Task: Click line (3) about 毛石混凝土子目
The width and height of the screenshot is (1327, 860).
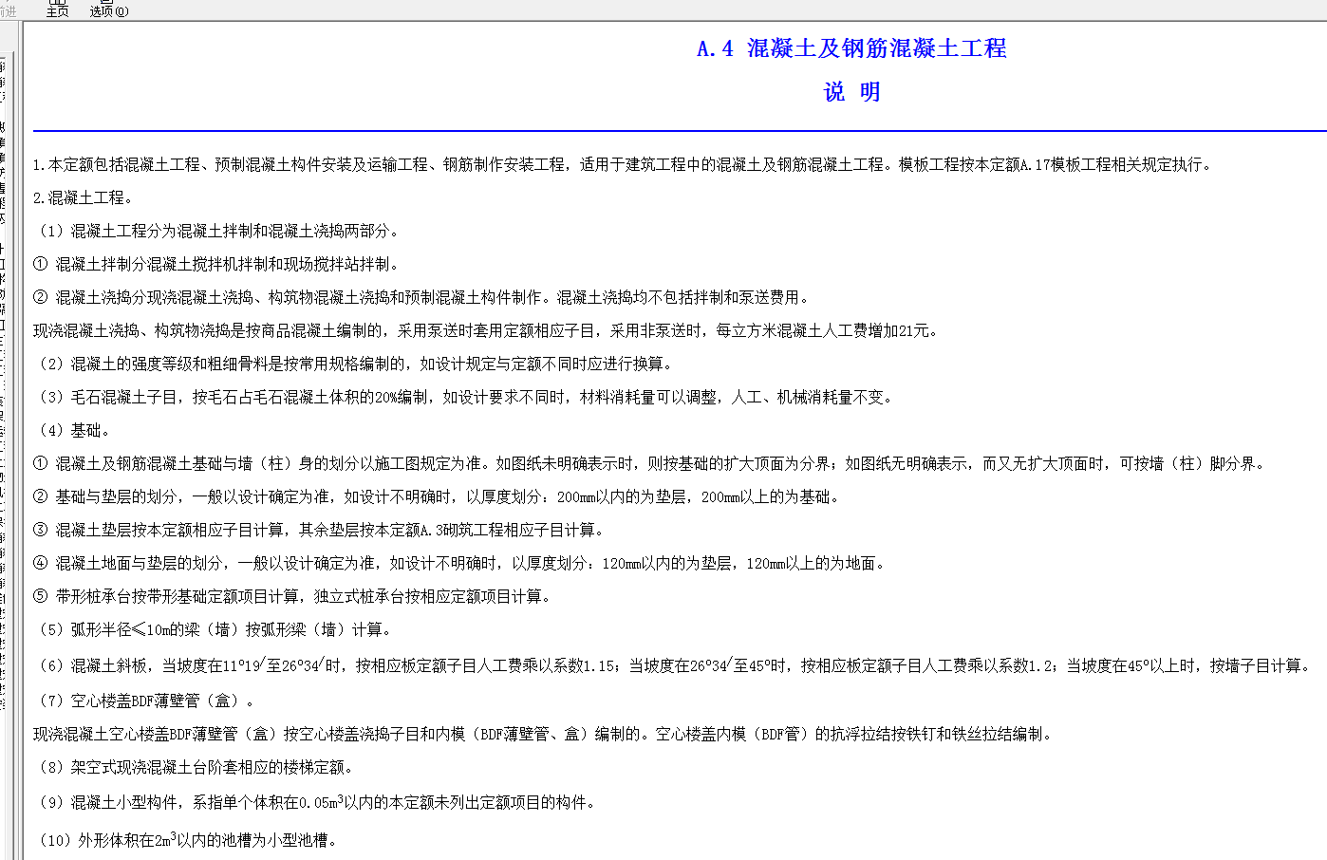Action: click(x=465, y=398)
